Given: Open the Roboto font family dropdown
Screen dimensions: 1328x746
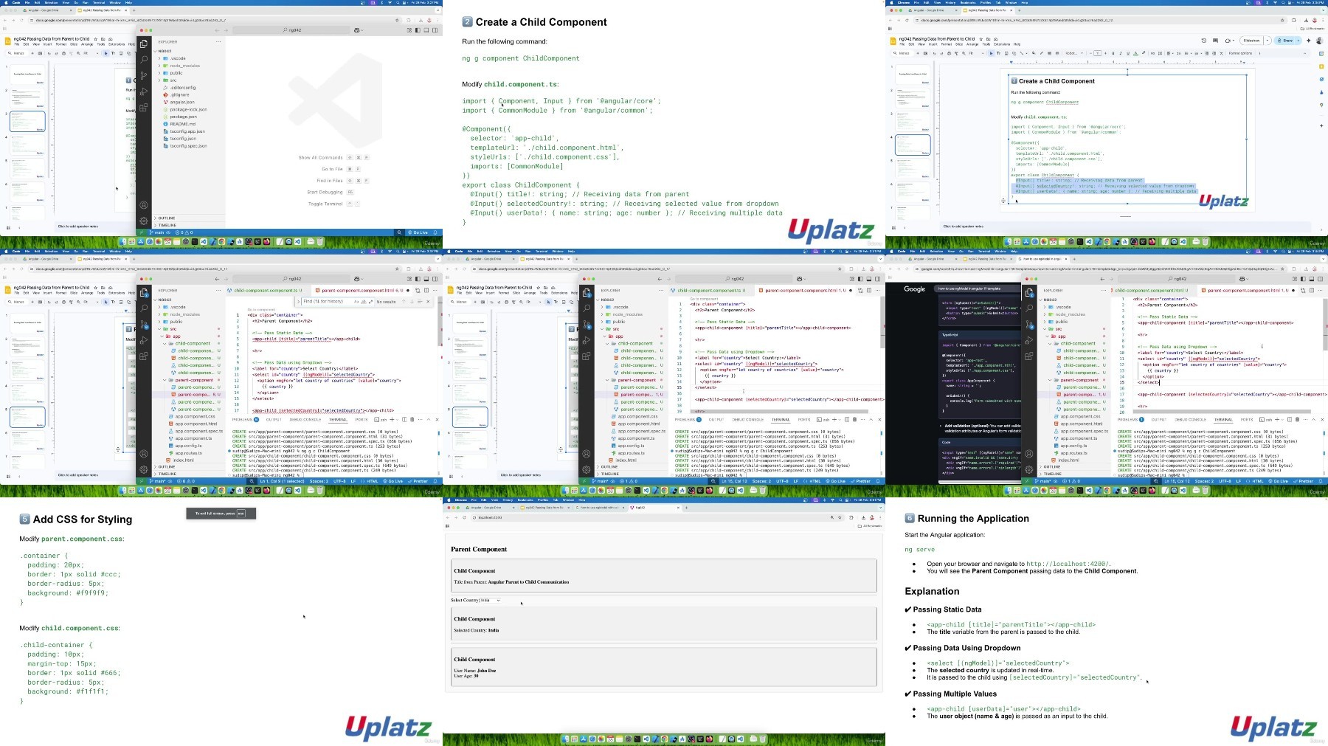Looking at the screenshot, I should point(1074,53).
